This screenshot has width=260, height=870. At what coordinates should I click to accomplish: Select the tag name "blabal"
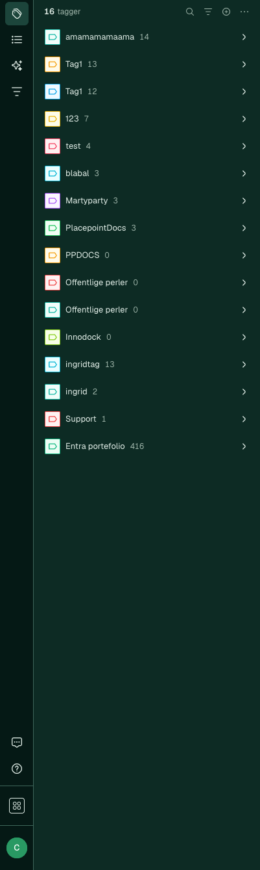pos(77,173)
